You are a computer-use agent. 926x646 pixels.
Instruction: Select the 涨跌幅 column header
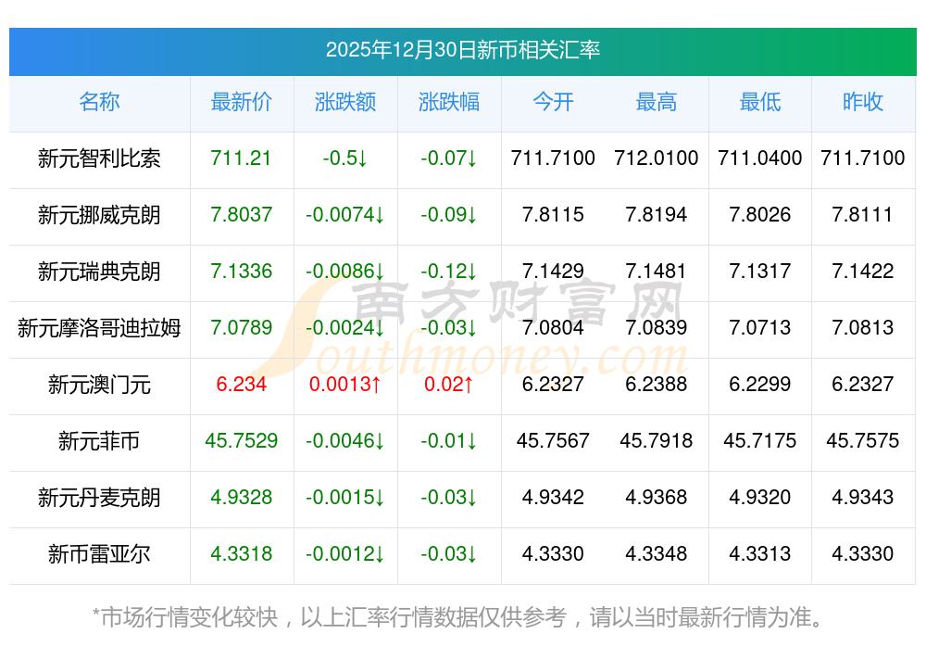[x=449, y=102]
